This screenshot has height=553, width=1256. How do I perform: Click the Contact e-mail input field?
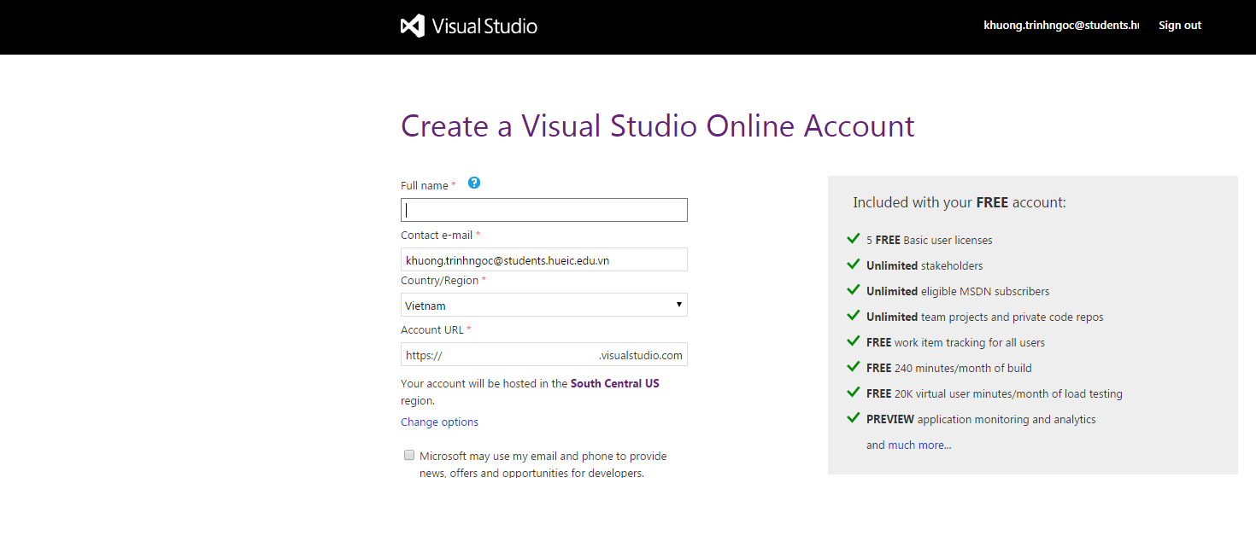click(544, 259)
